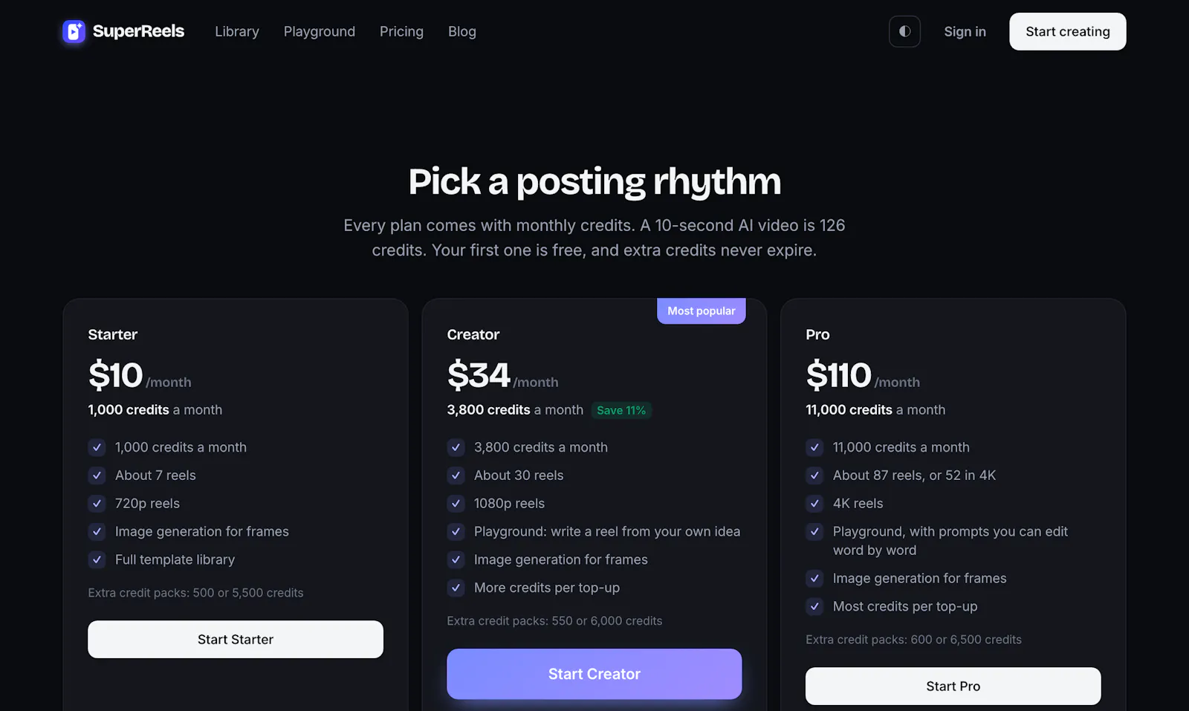Click the Save 11% badge
The image size is (1189, 711).
coord(621,410)
